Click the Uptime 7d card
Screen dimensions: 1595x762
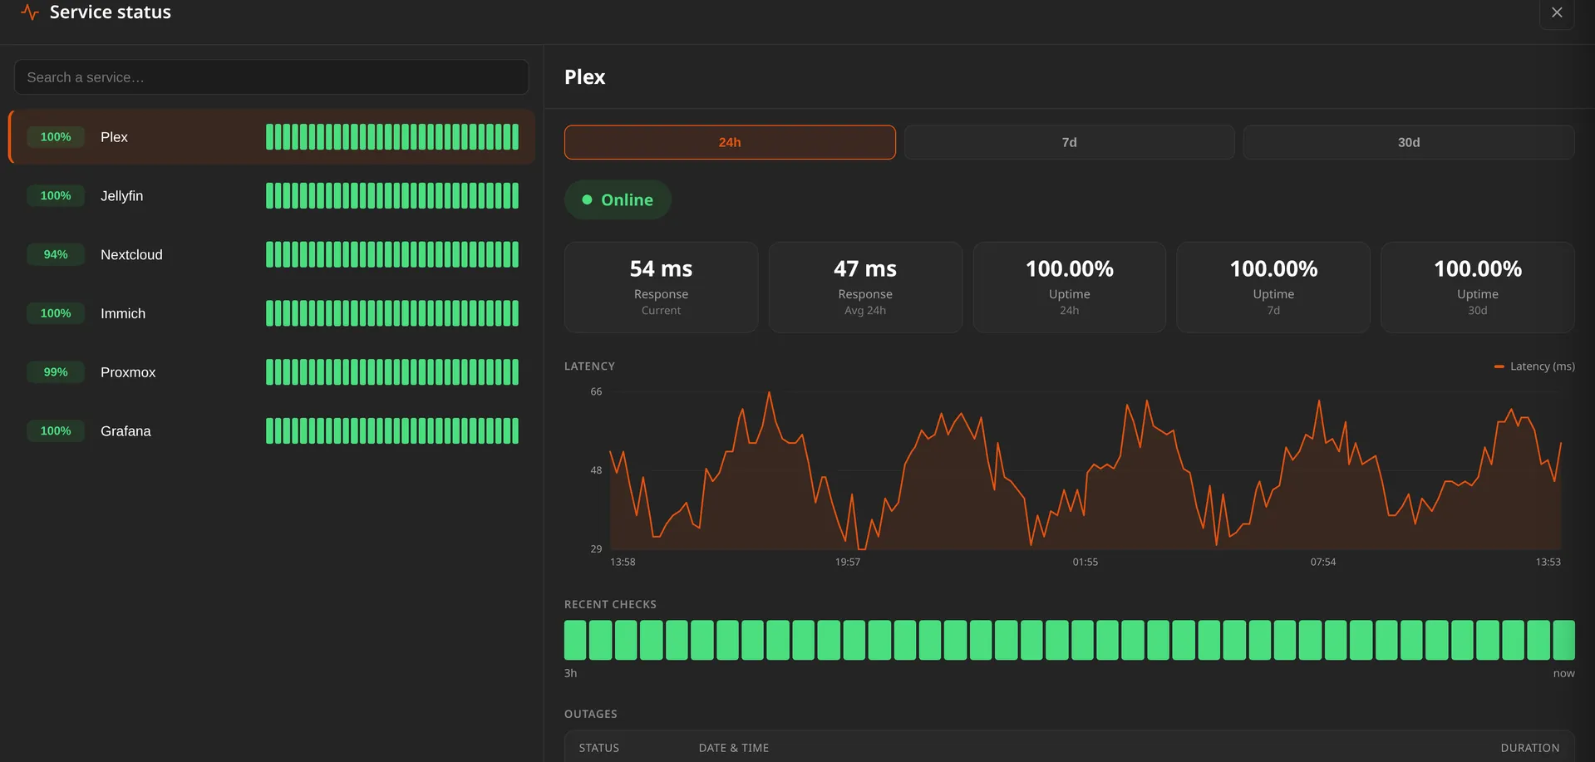pyautogui.click(x=1273, y=288)
